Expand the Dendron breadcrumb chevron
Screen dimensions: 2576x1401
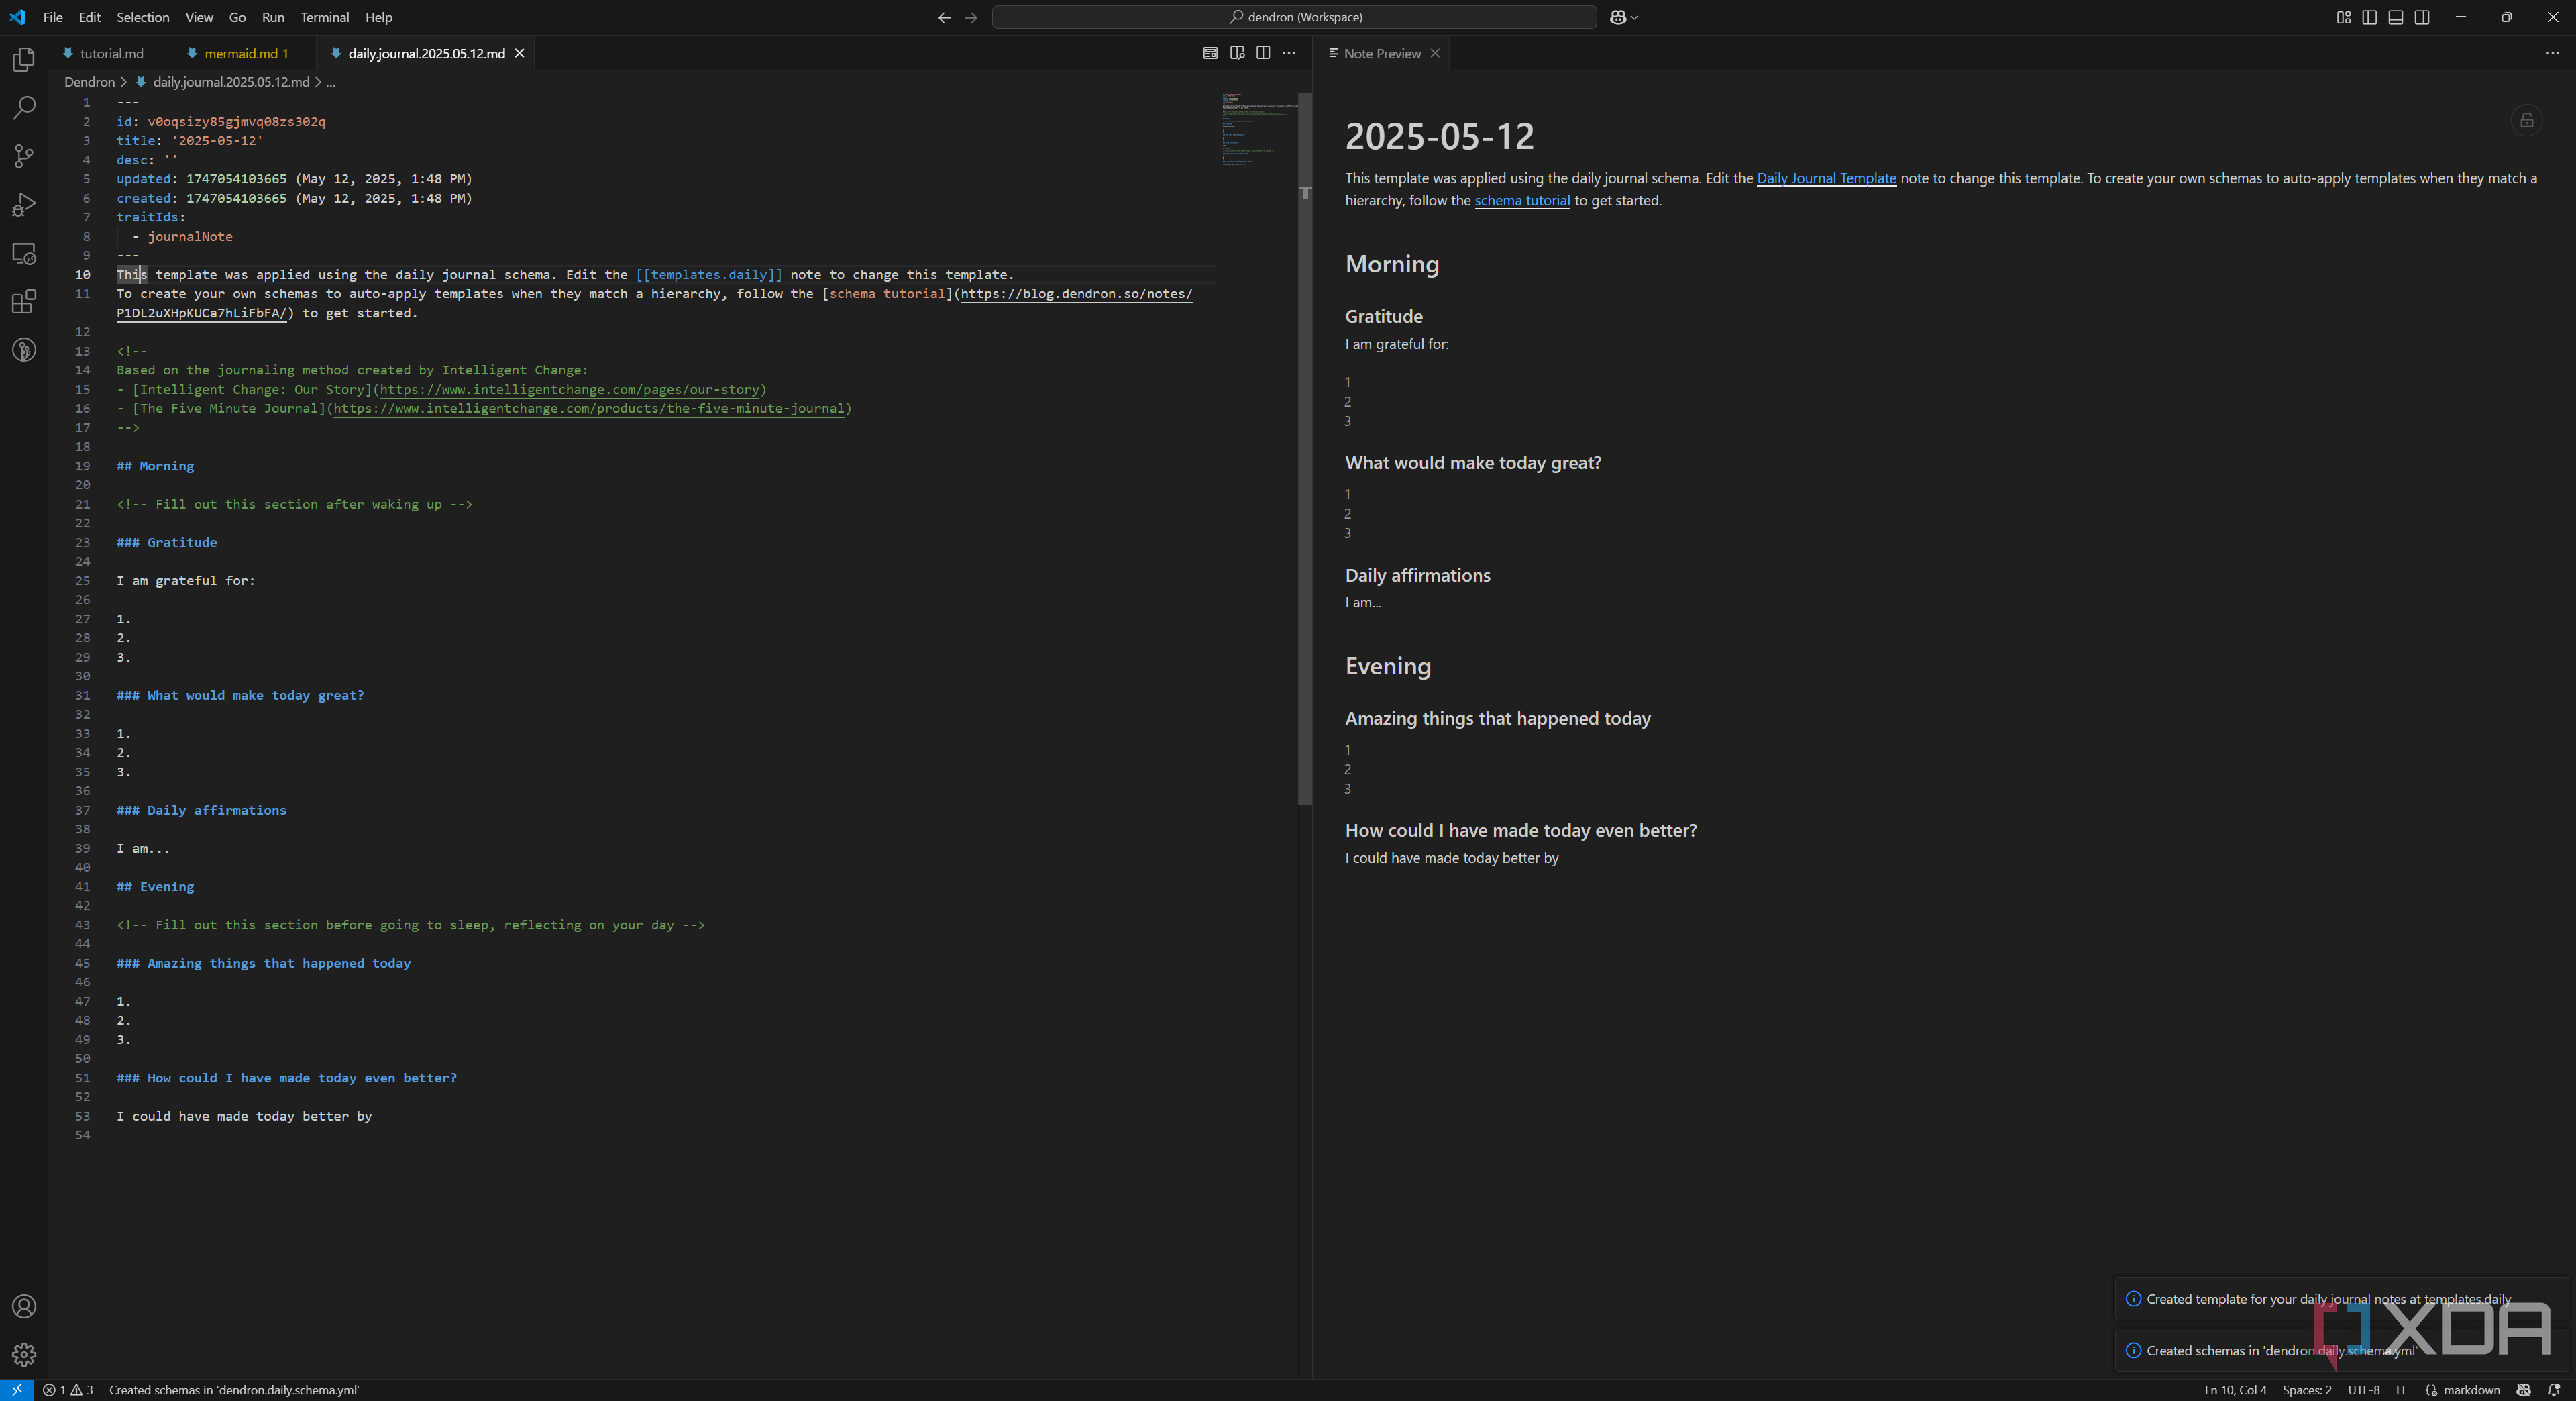124,82
